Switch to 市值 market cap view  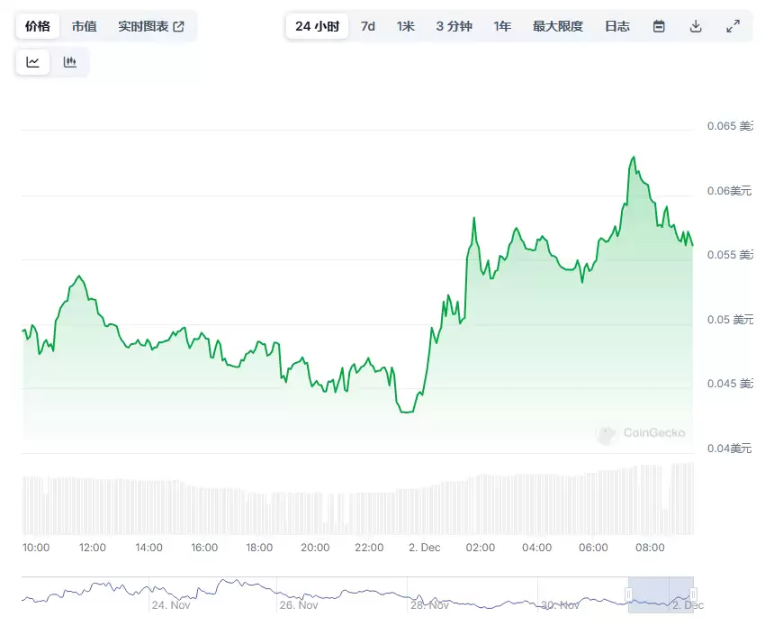(x=84, y=26)
